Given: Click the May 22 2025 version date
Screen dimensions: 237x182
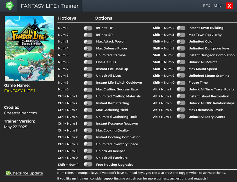Looking at the screenshot, I should (15, 127).
